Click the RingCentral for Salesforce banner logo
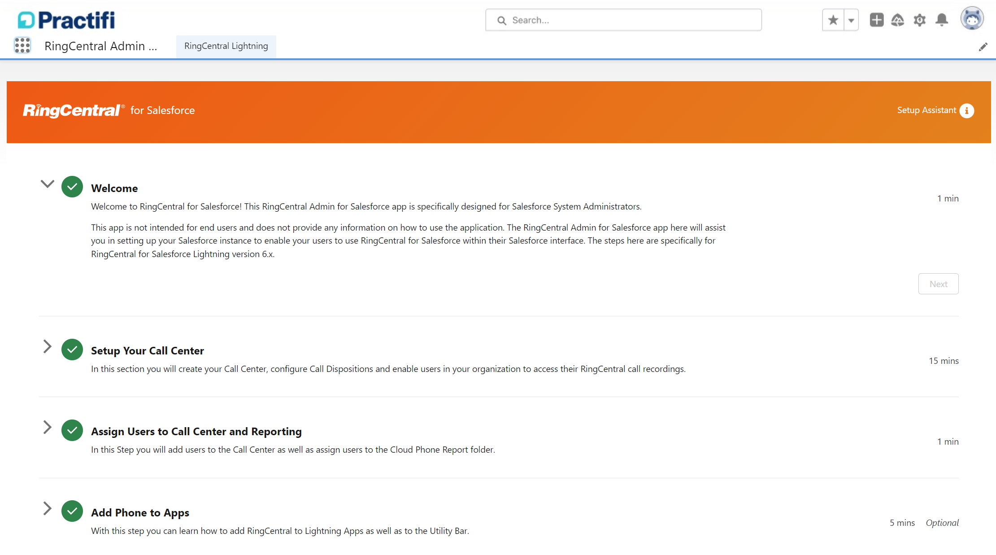This screenshot has width=996, height=555. (109, 110)
